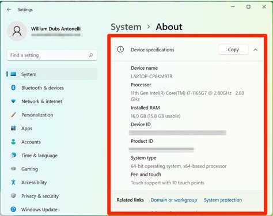Click the Gaming controller icon
Viewport: 273px width, 216px height.
(13, 169)
